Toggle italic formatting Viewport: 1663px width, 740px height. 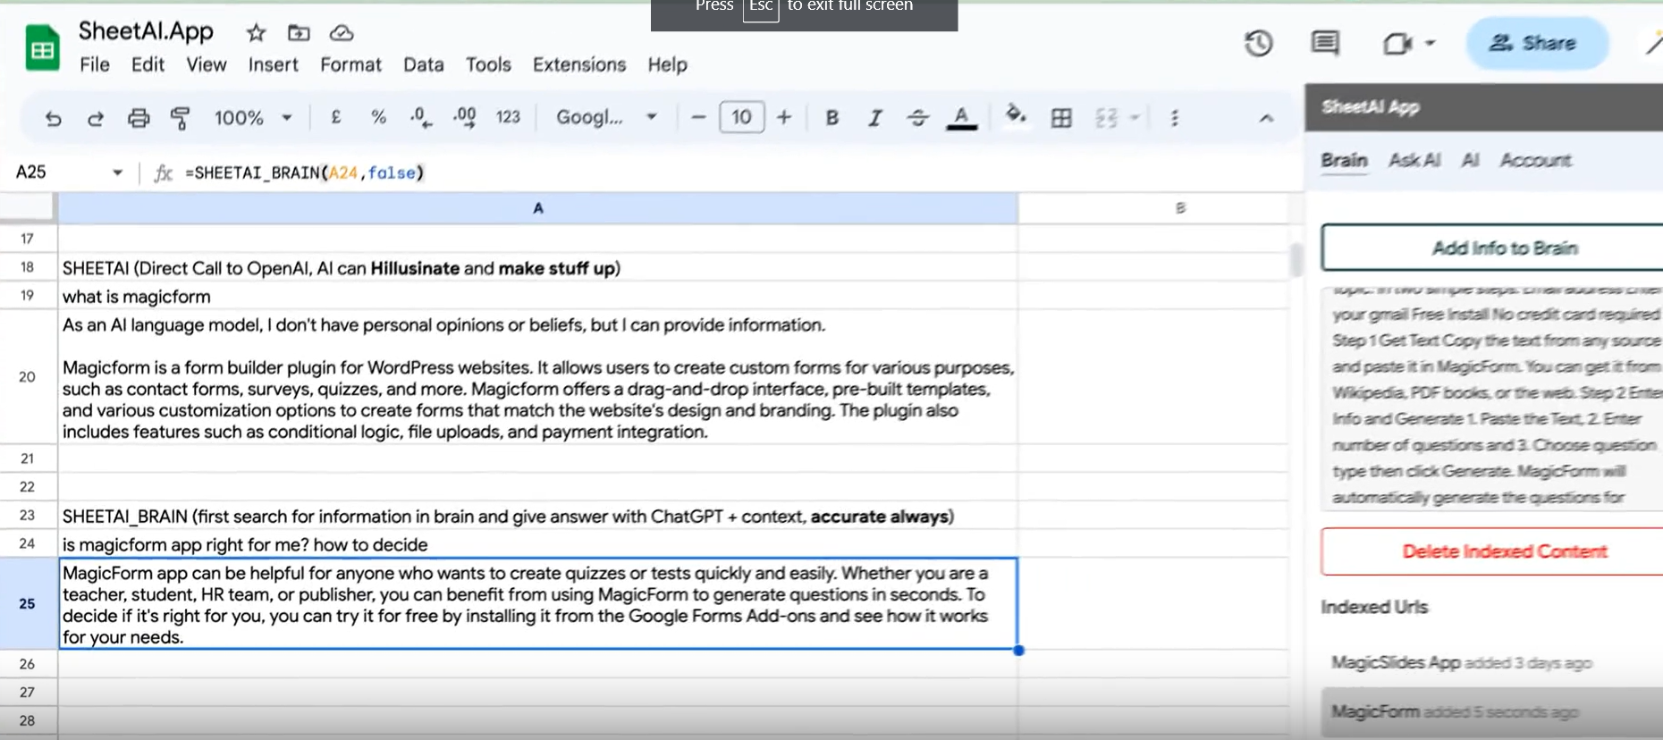[x=875, y=117]
